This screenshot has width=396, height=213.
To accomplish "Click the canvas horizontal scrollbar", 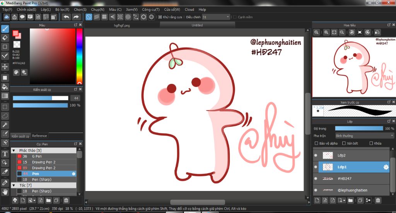I will click(198, 202).
